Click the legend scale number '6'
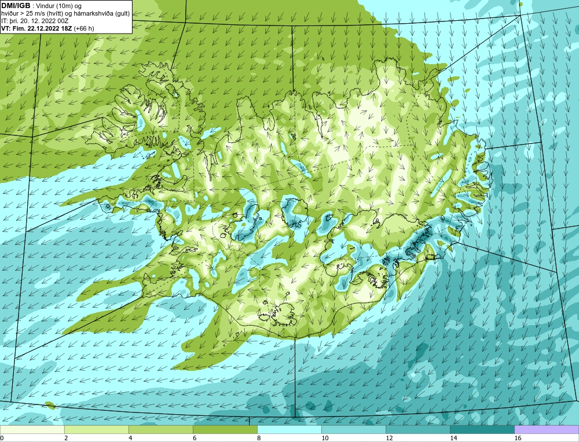Screen dimensions: 579x442 coord(195,438)
